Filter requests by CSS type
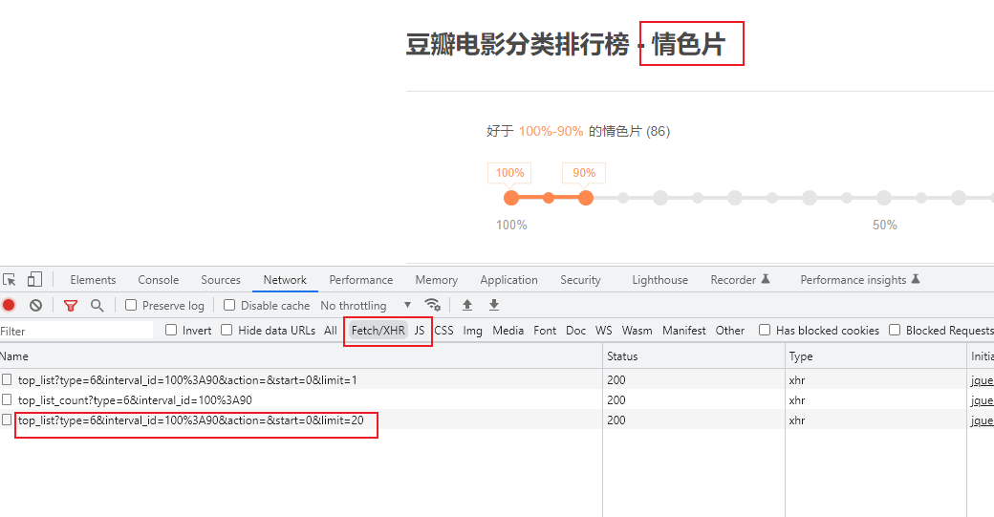Screen dimensions: 994x517 [x=443, y=330]
